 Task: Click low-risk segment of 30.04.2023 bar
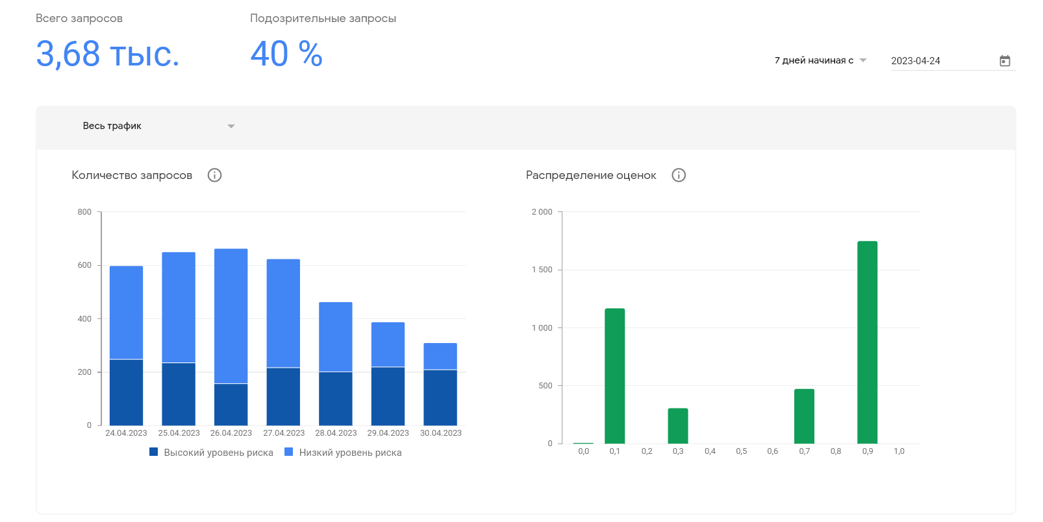tap(440, 356)
